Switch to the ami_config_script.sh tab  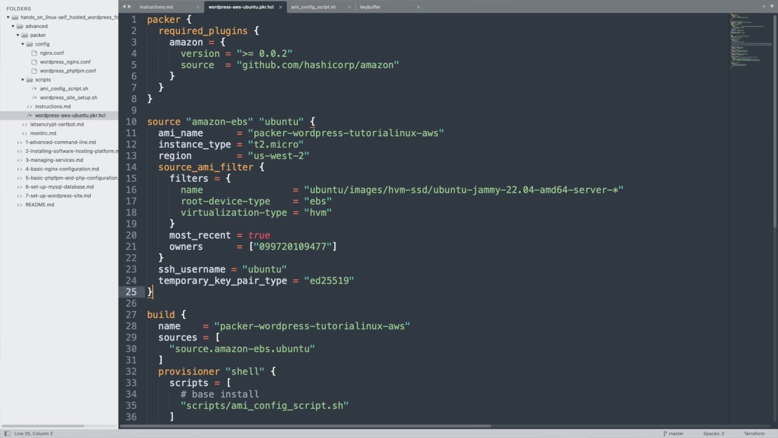[313, 7]
